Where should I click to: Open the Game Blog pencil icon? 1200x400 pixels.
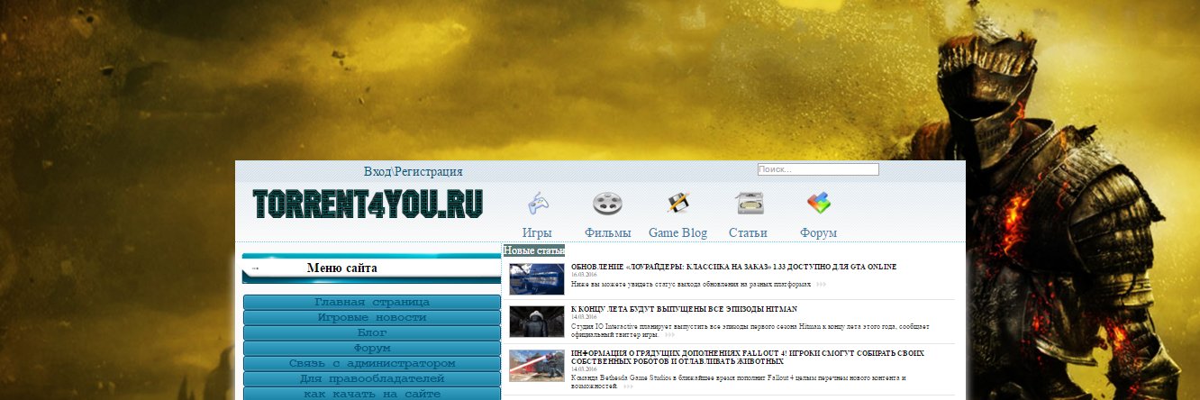click(x=677, y=203)
